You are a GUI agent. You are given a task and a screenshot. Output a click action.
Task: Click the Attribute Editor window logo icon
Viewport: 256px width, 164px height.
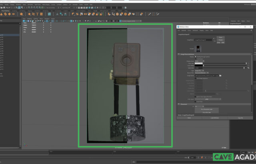178,26
